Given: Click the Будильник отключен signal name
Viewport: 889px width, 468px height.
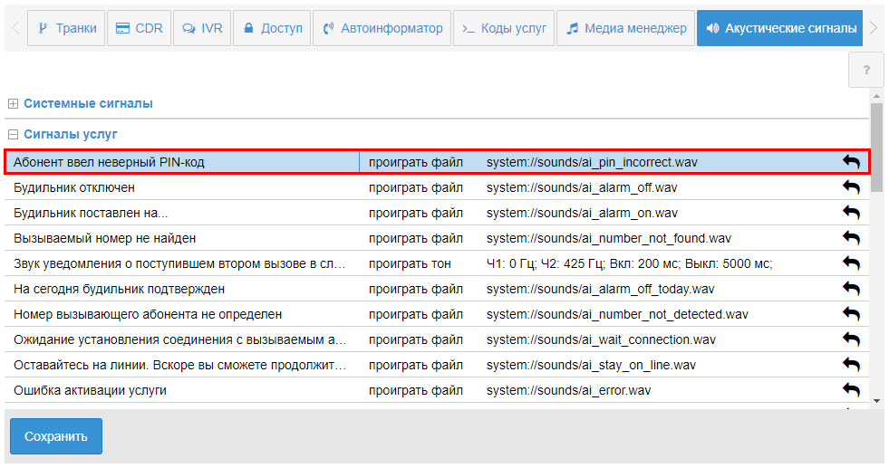Looking at the screenshot, I should 74,187.
